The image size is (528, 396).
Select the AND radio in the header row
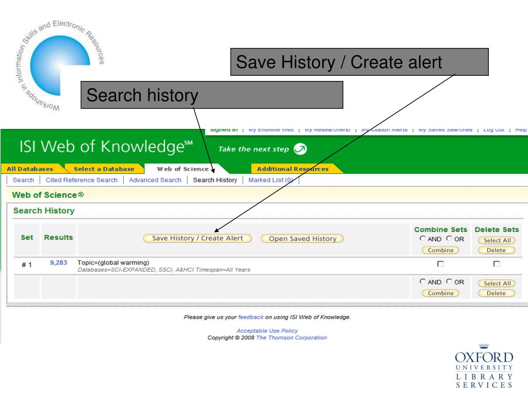point(422,238)
